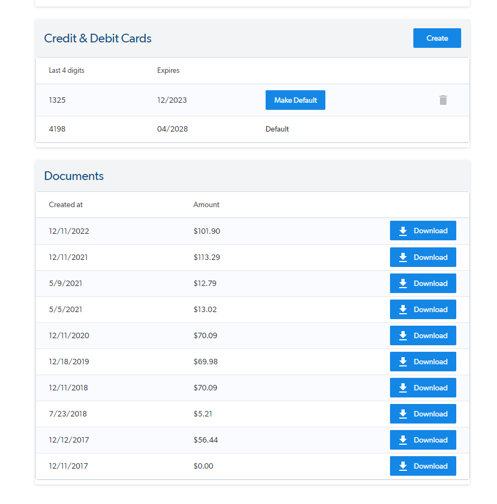Click the Create button for a new card
The image size is (497, 504).
point(437,38)
